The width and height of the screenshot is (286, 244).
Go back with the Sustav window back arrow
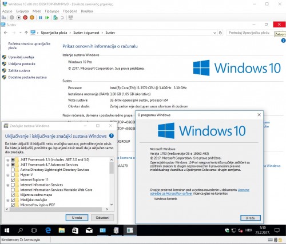(6, 33)
